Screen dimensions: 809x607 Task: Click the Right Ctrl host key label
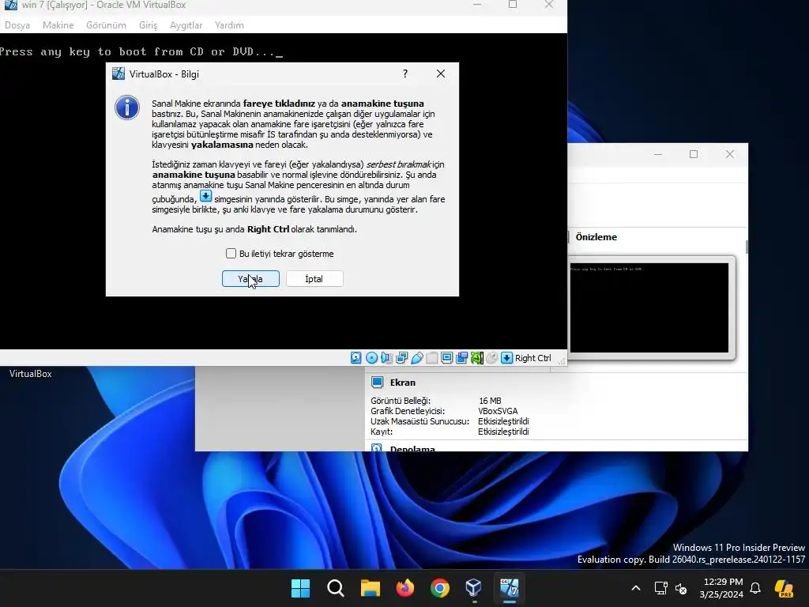533,358
